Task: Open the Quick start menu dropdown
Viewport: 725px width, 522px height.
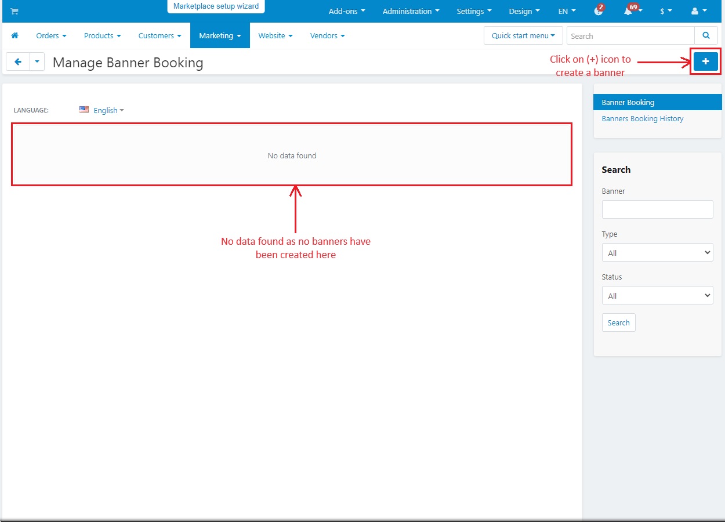Action: tap(523, 36)
